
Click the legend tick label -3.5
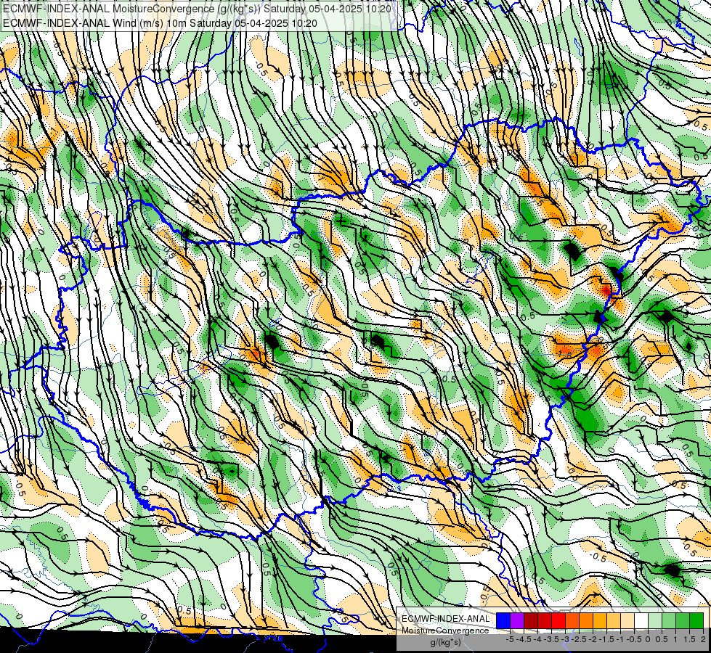(551, 639)
